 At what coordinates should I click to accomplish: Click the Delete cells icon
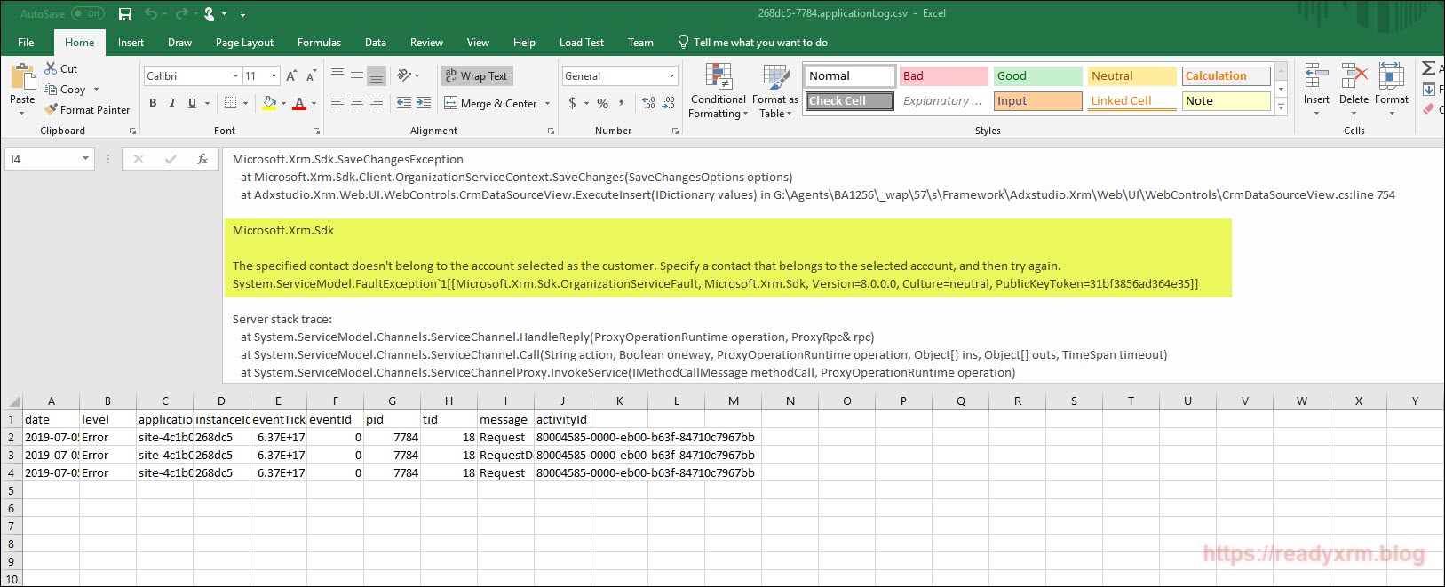coord(1354,77)
